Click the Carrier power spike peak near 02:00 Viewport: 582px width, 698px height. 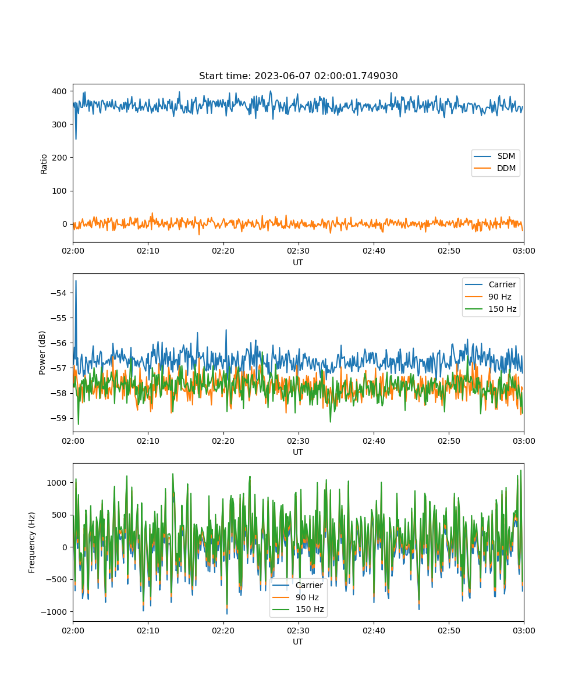[x=76, y=281]
